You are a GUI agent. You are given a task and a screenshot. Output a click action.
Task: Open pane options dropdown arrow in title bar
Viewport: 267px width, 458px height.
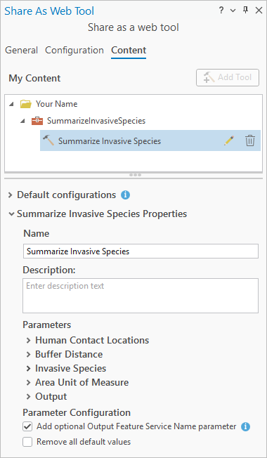tap(233, 11)
